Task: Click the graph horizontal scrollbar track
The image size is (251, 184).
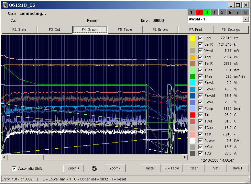Action: coord(113,157)
